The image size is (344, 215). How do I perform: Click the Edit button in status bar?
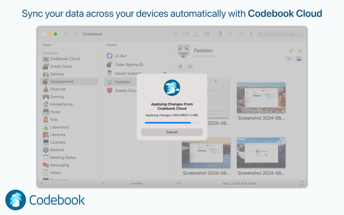179,184
